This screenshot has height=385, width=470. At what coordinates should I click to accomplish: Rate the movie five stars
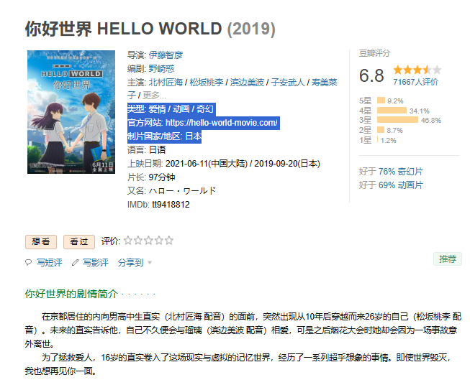click(x=169, y=241)
